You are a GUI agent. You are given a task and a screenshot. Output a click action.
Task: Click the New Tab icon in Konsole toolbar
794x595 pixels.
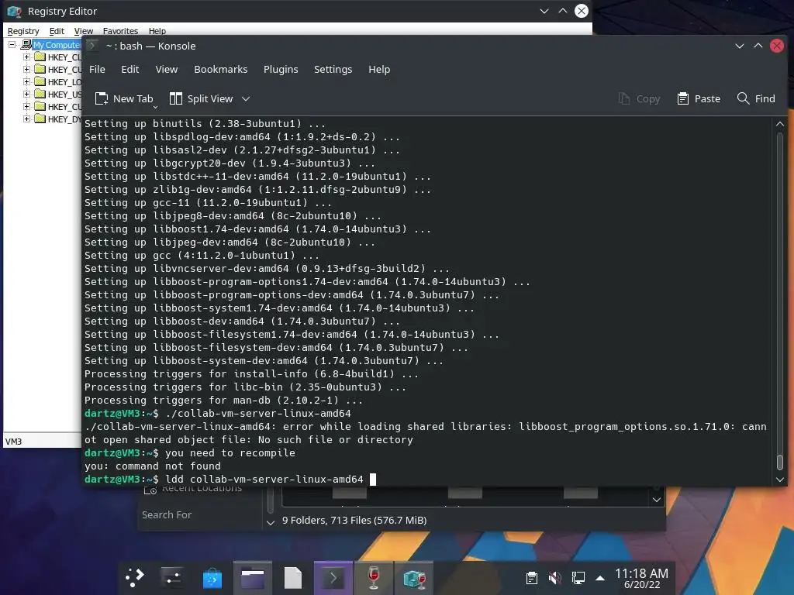(102, 98)
